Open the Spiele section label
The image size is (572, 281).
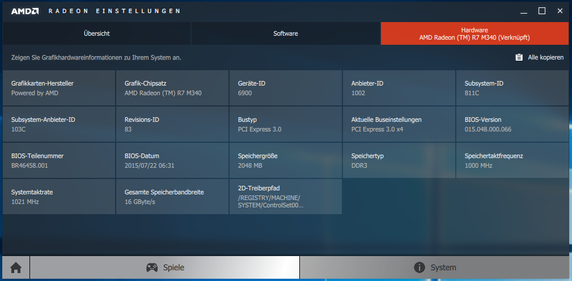pyautogui.click(x=173, y=267)
